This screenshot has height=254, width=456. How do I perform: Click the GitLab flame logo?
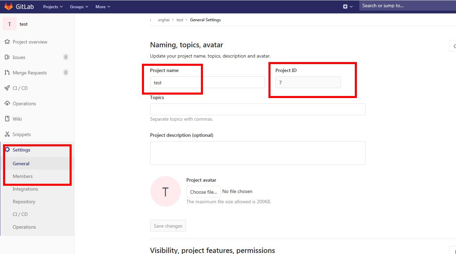(x=8, y=6)
